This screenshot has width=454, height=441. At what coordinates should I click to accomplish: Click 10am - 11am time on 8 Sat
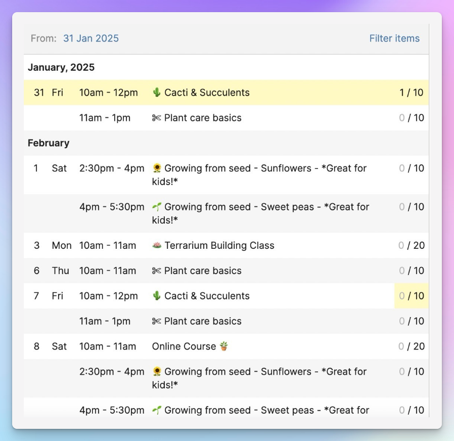tap(107, 346)
